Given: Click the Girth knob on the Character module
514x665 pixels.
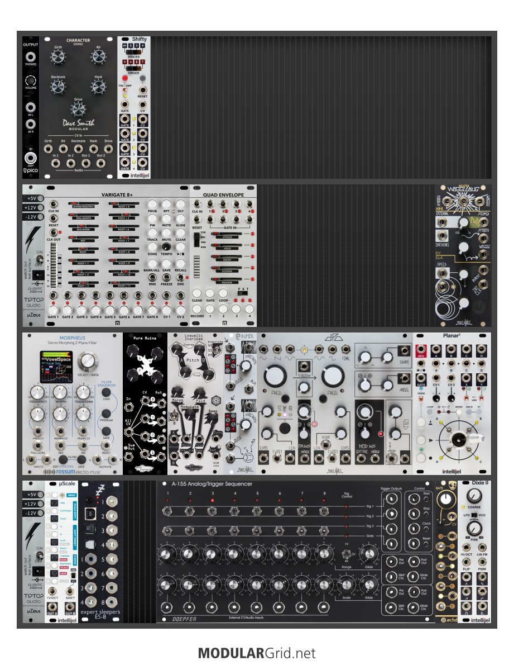Looking at the screenshot, I should click(x=58, y=57).
